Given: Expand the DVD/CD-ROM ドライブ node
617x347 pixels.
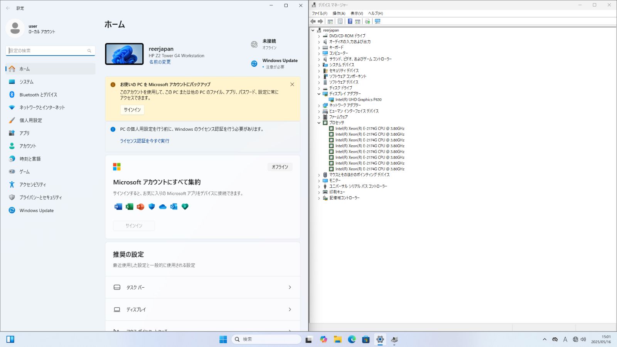Looking at the screenshot, I should tap(319, 36).
